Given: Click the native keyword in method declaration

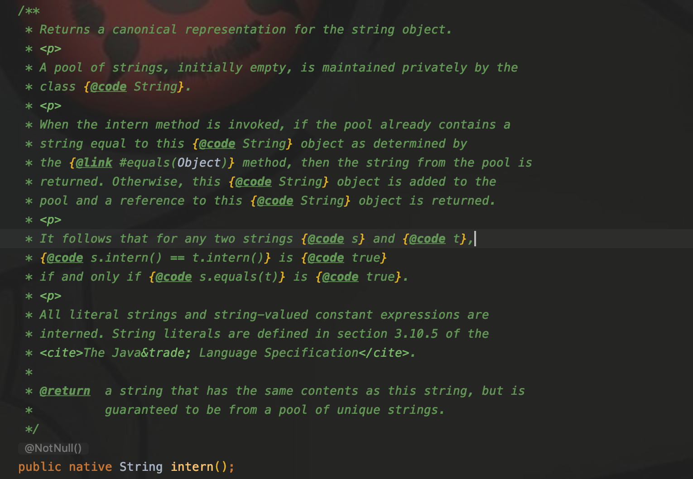Looking at the screenshot, I should point(90,467).
